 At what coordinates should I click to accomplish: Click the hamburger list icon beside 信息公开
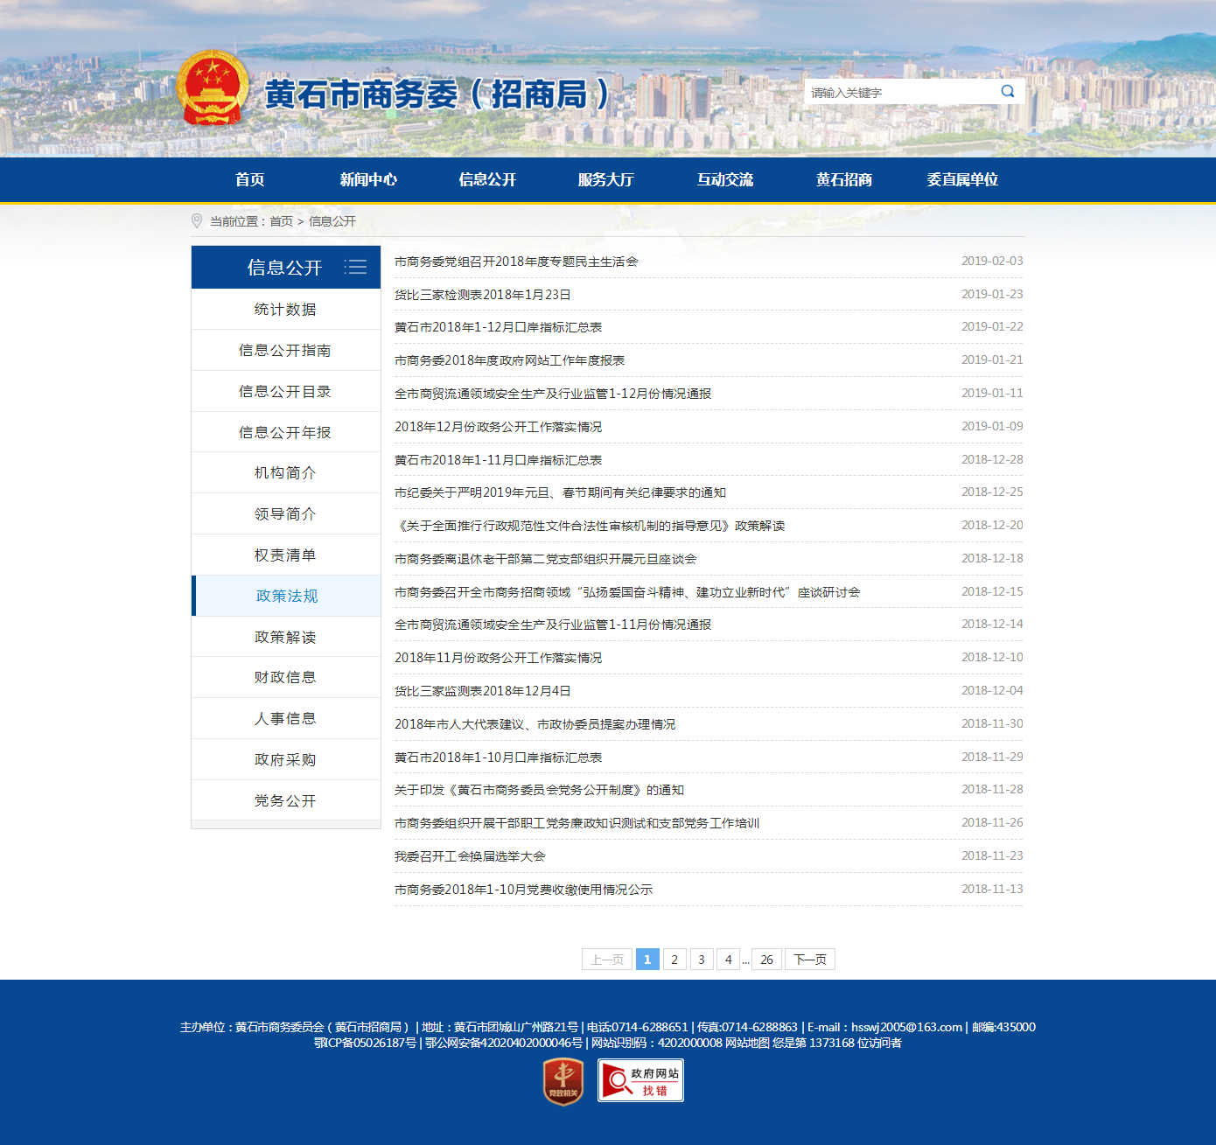tap(355, 267)
